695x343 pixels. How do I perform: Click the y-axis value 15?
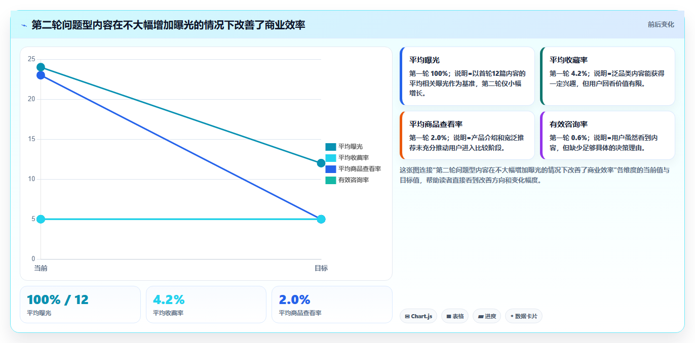pyautogui.click(x=31, y=139)
